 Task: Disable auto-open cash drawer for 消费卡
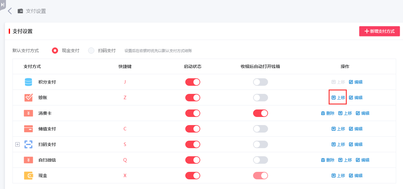(x=261, y=113)
